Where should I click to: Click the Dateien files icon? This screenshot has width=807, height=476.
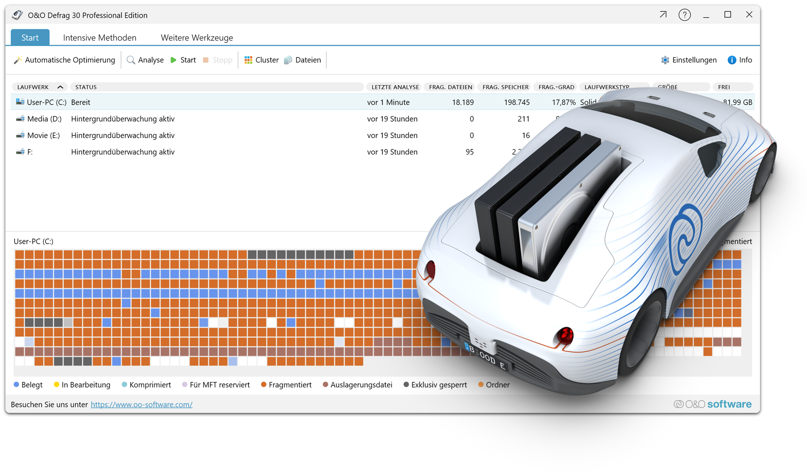(288, 60)
